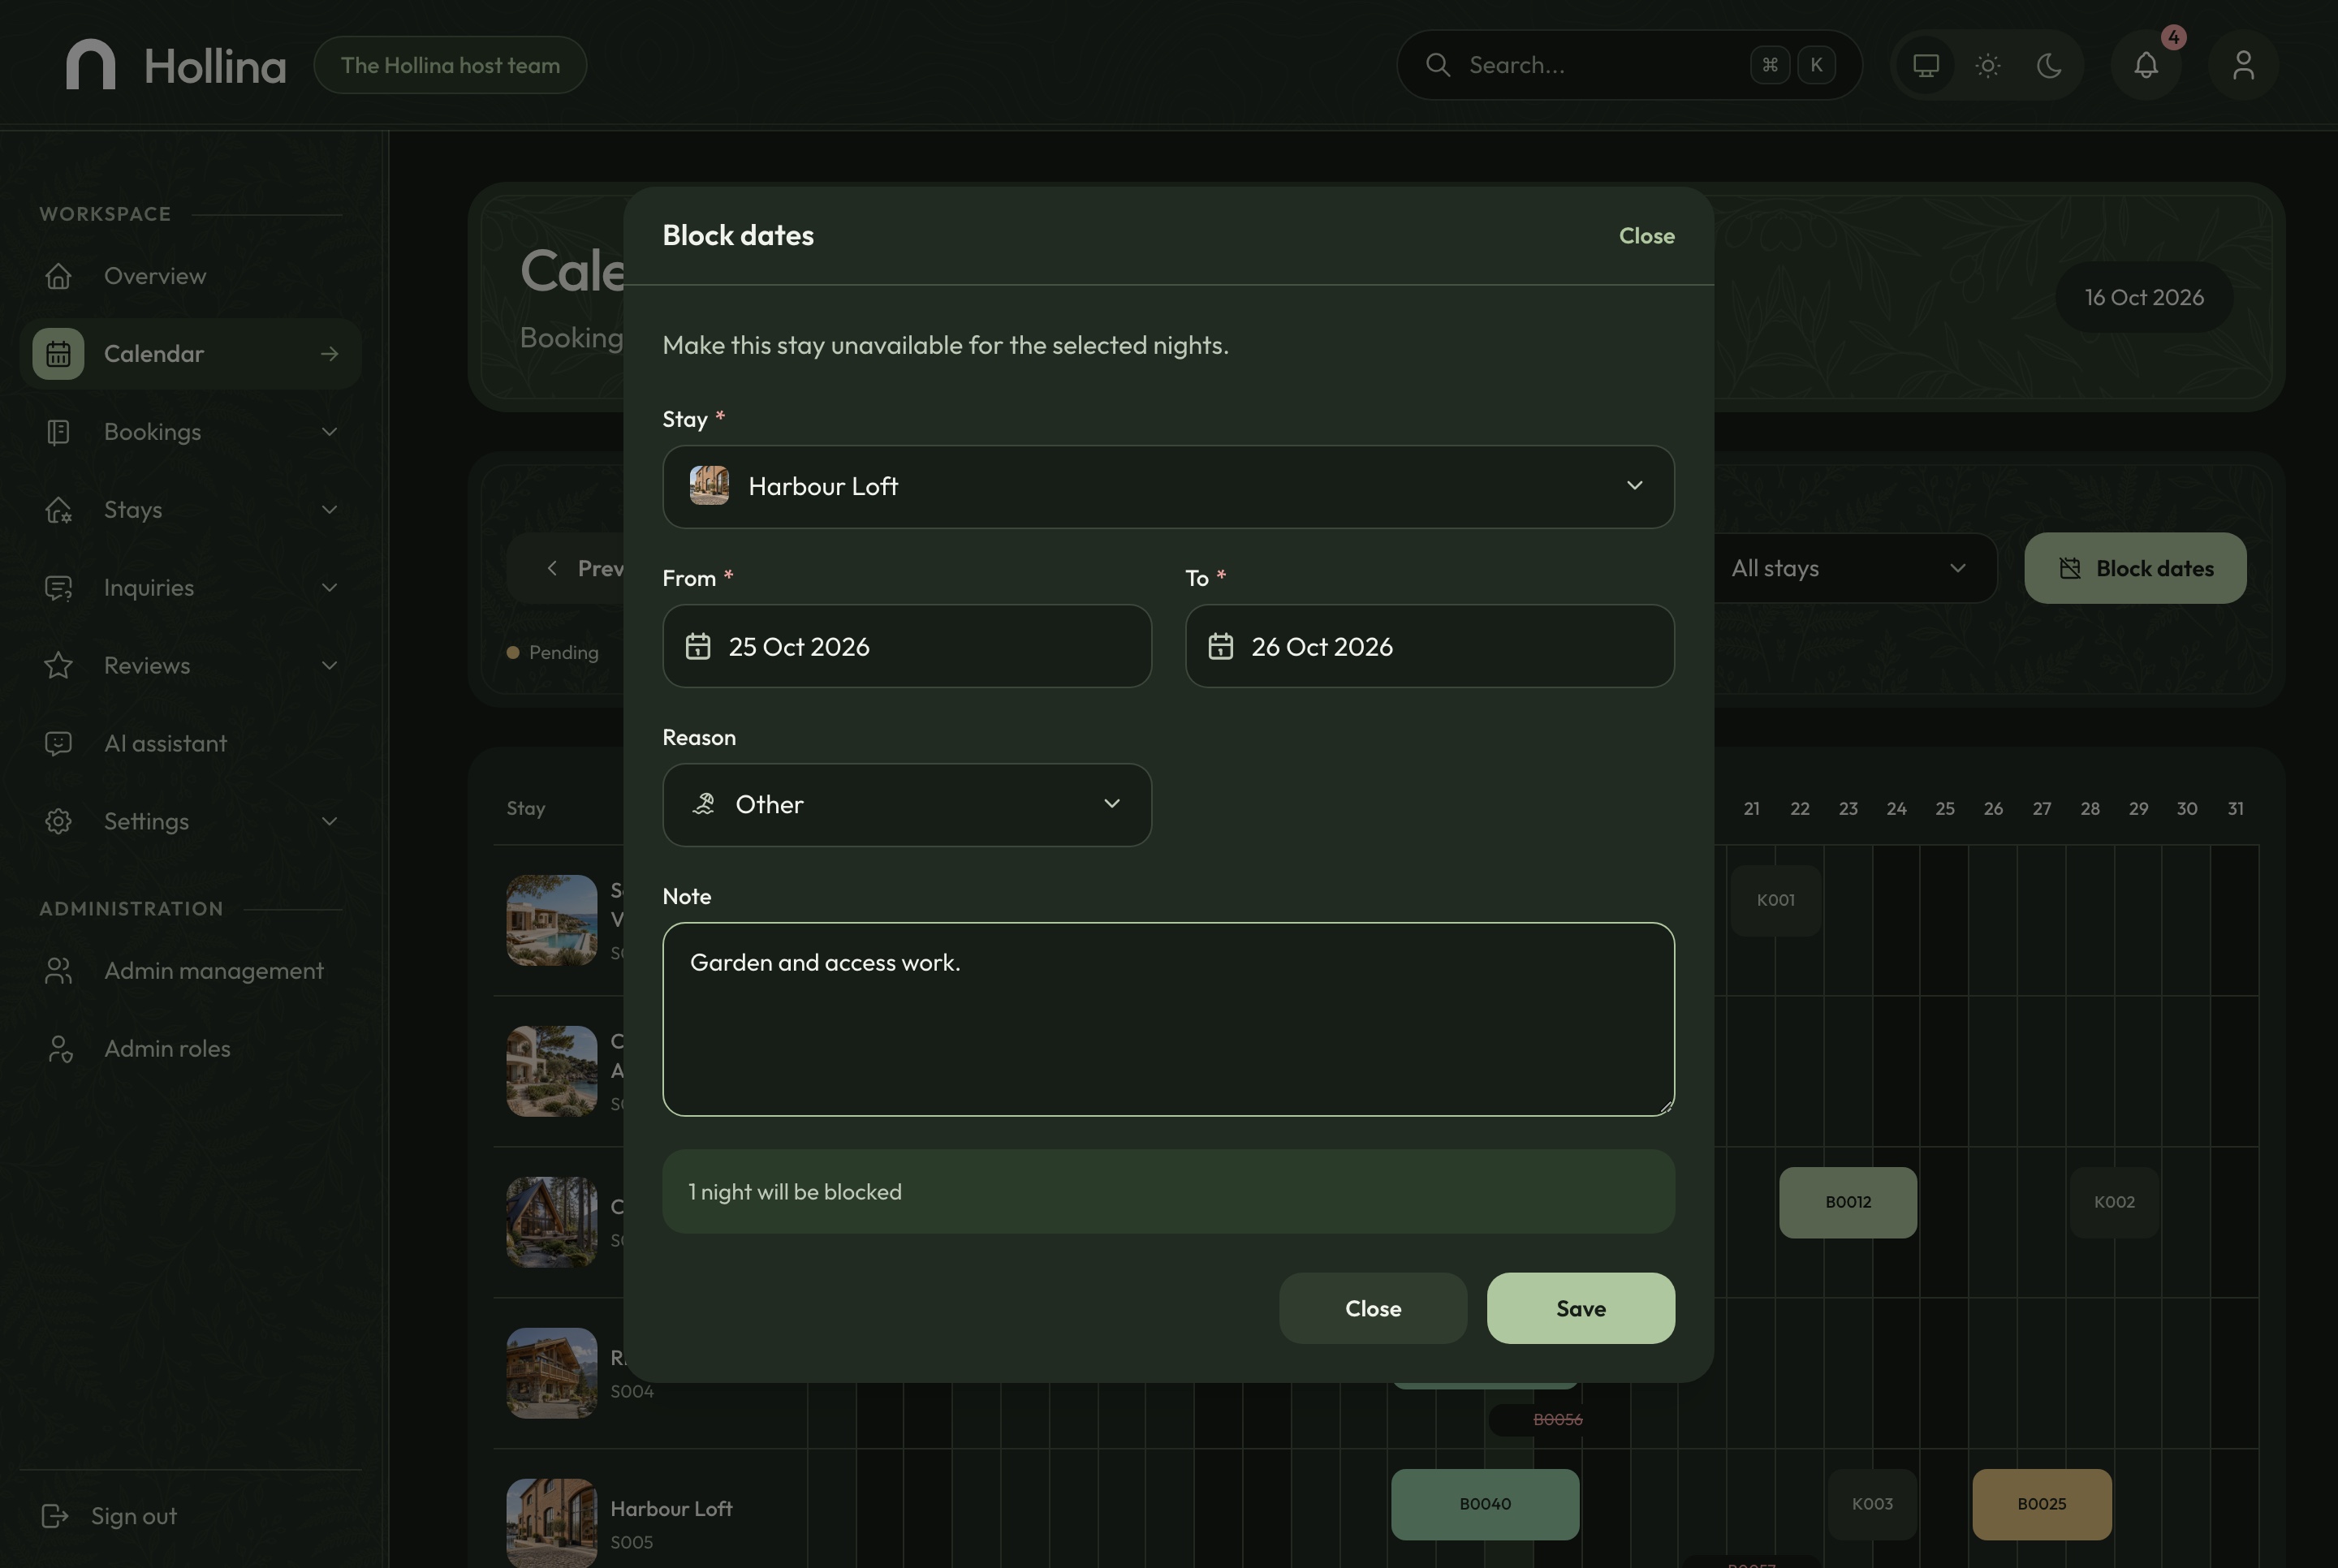Expand the Inquiries menu chevron
2338x1568 pixels.
click(329, 588)
